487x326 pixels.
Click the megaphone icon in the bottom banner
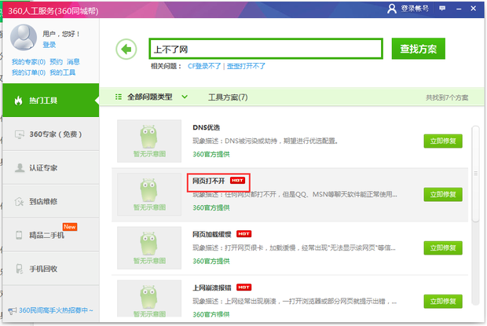point(12,310)
